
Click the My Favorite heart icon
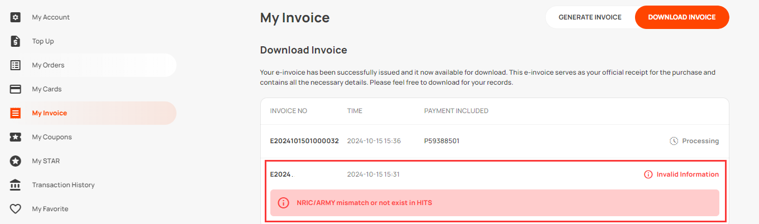(x=16, y=209)
